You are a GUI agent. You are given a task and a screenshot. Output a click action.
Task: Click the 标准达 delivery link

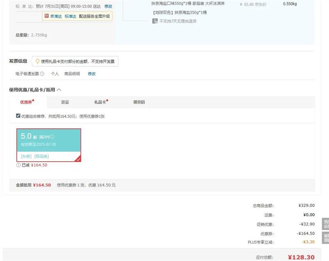point(70,16)
